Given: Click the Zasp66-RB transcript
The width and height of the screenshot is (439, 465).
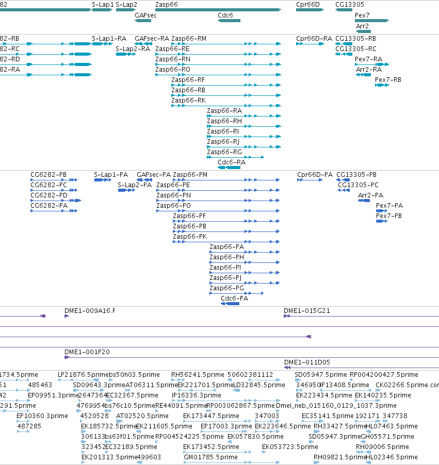Looking at the screenshot, I should (226, 95).
